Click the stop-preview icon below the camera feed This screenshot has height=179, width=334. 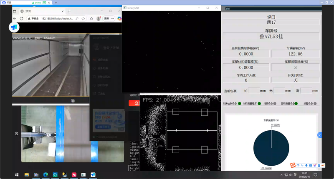[x=73, y=101]
